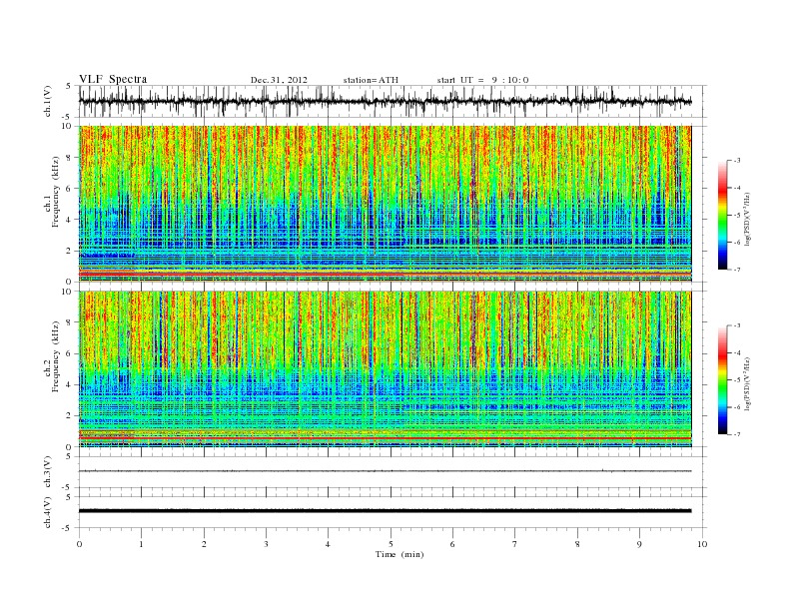Click the 'ch.4(V)' axis label
Screen dimensions: 791x611
click(x=48, y=512)
